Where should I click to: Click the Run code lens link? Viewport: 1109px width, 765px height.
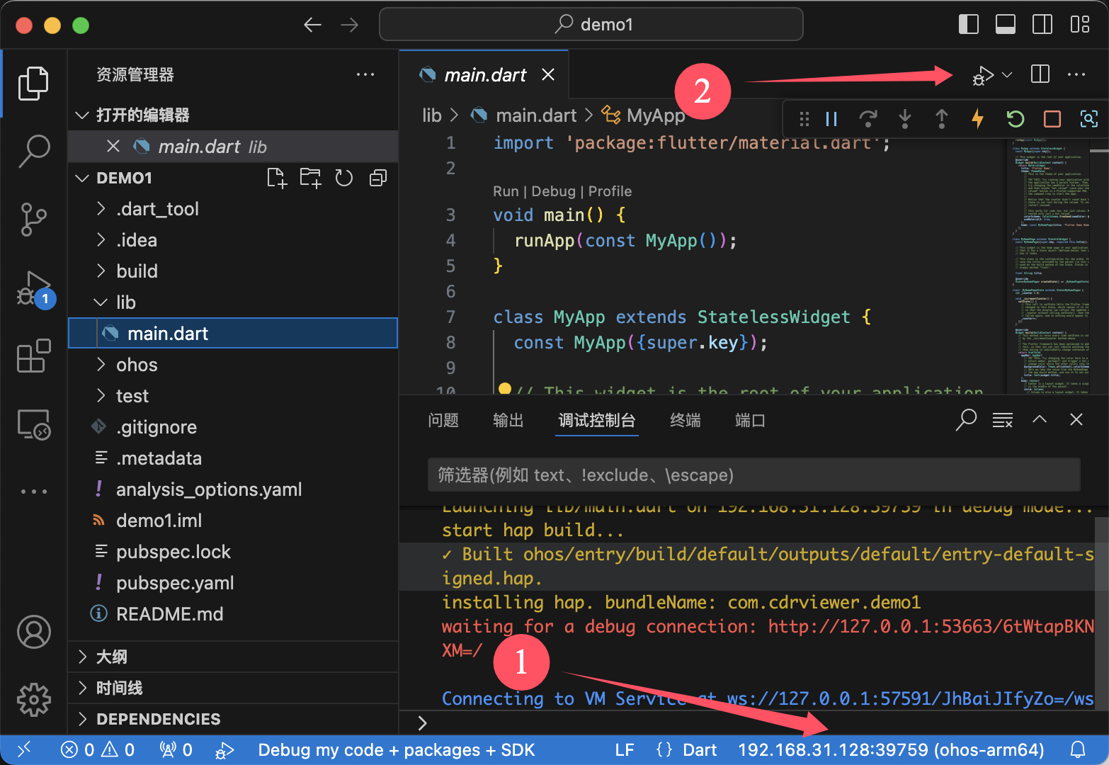pos(506,191)
